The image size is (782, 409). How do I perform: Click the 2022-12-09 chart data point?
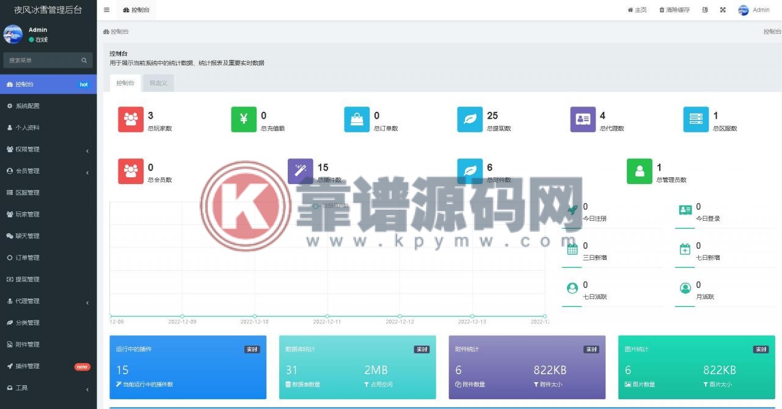tap(182, 316)
